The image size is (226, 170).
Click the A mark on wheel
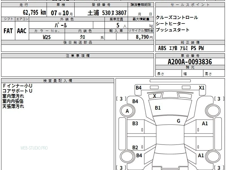pyautogui.click(x=127, y=111)
